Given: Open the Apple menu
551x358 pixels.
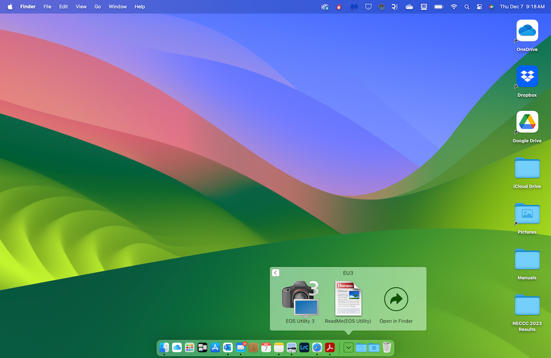Looking at the screenshot, I should coord(10,7).
